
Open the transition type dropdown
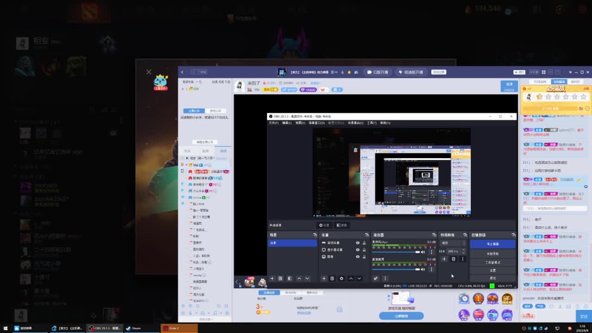[x=453, y=243]
